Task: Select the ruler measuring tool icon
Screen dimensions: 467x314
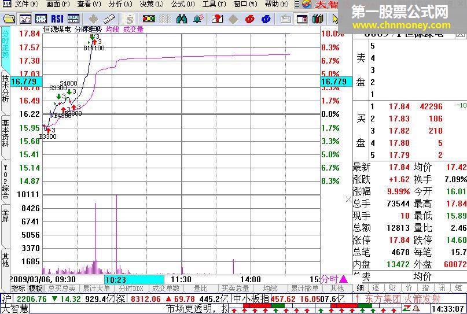Action: click(109, 19)
